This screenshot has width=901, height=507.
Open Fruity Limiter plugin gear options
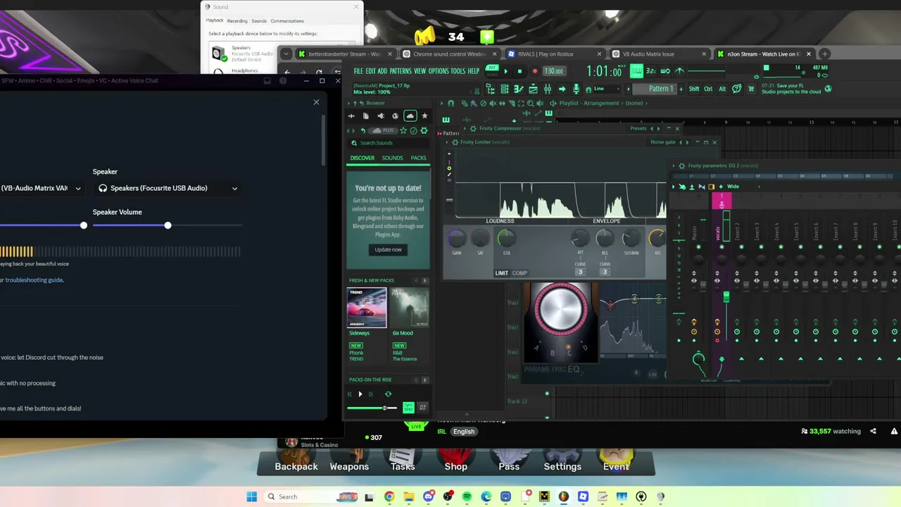455,142
